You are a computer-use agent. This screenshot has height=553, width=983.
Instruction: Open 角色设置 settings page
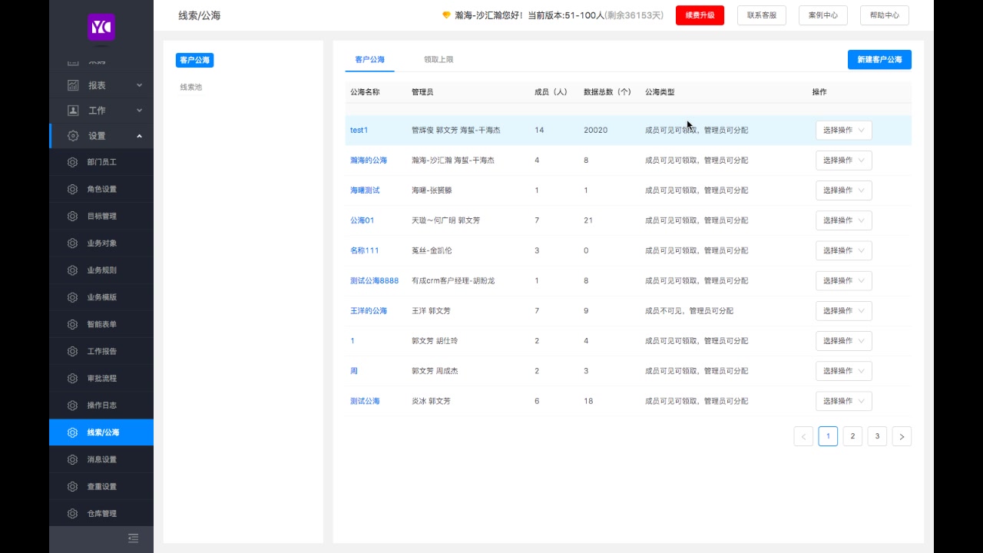pyautogui.click(x=101, y=189)
